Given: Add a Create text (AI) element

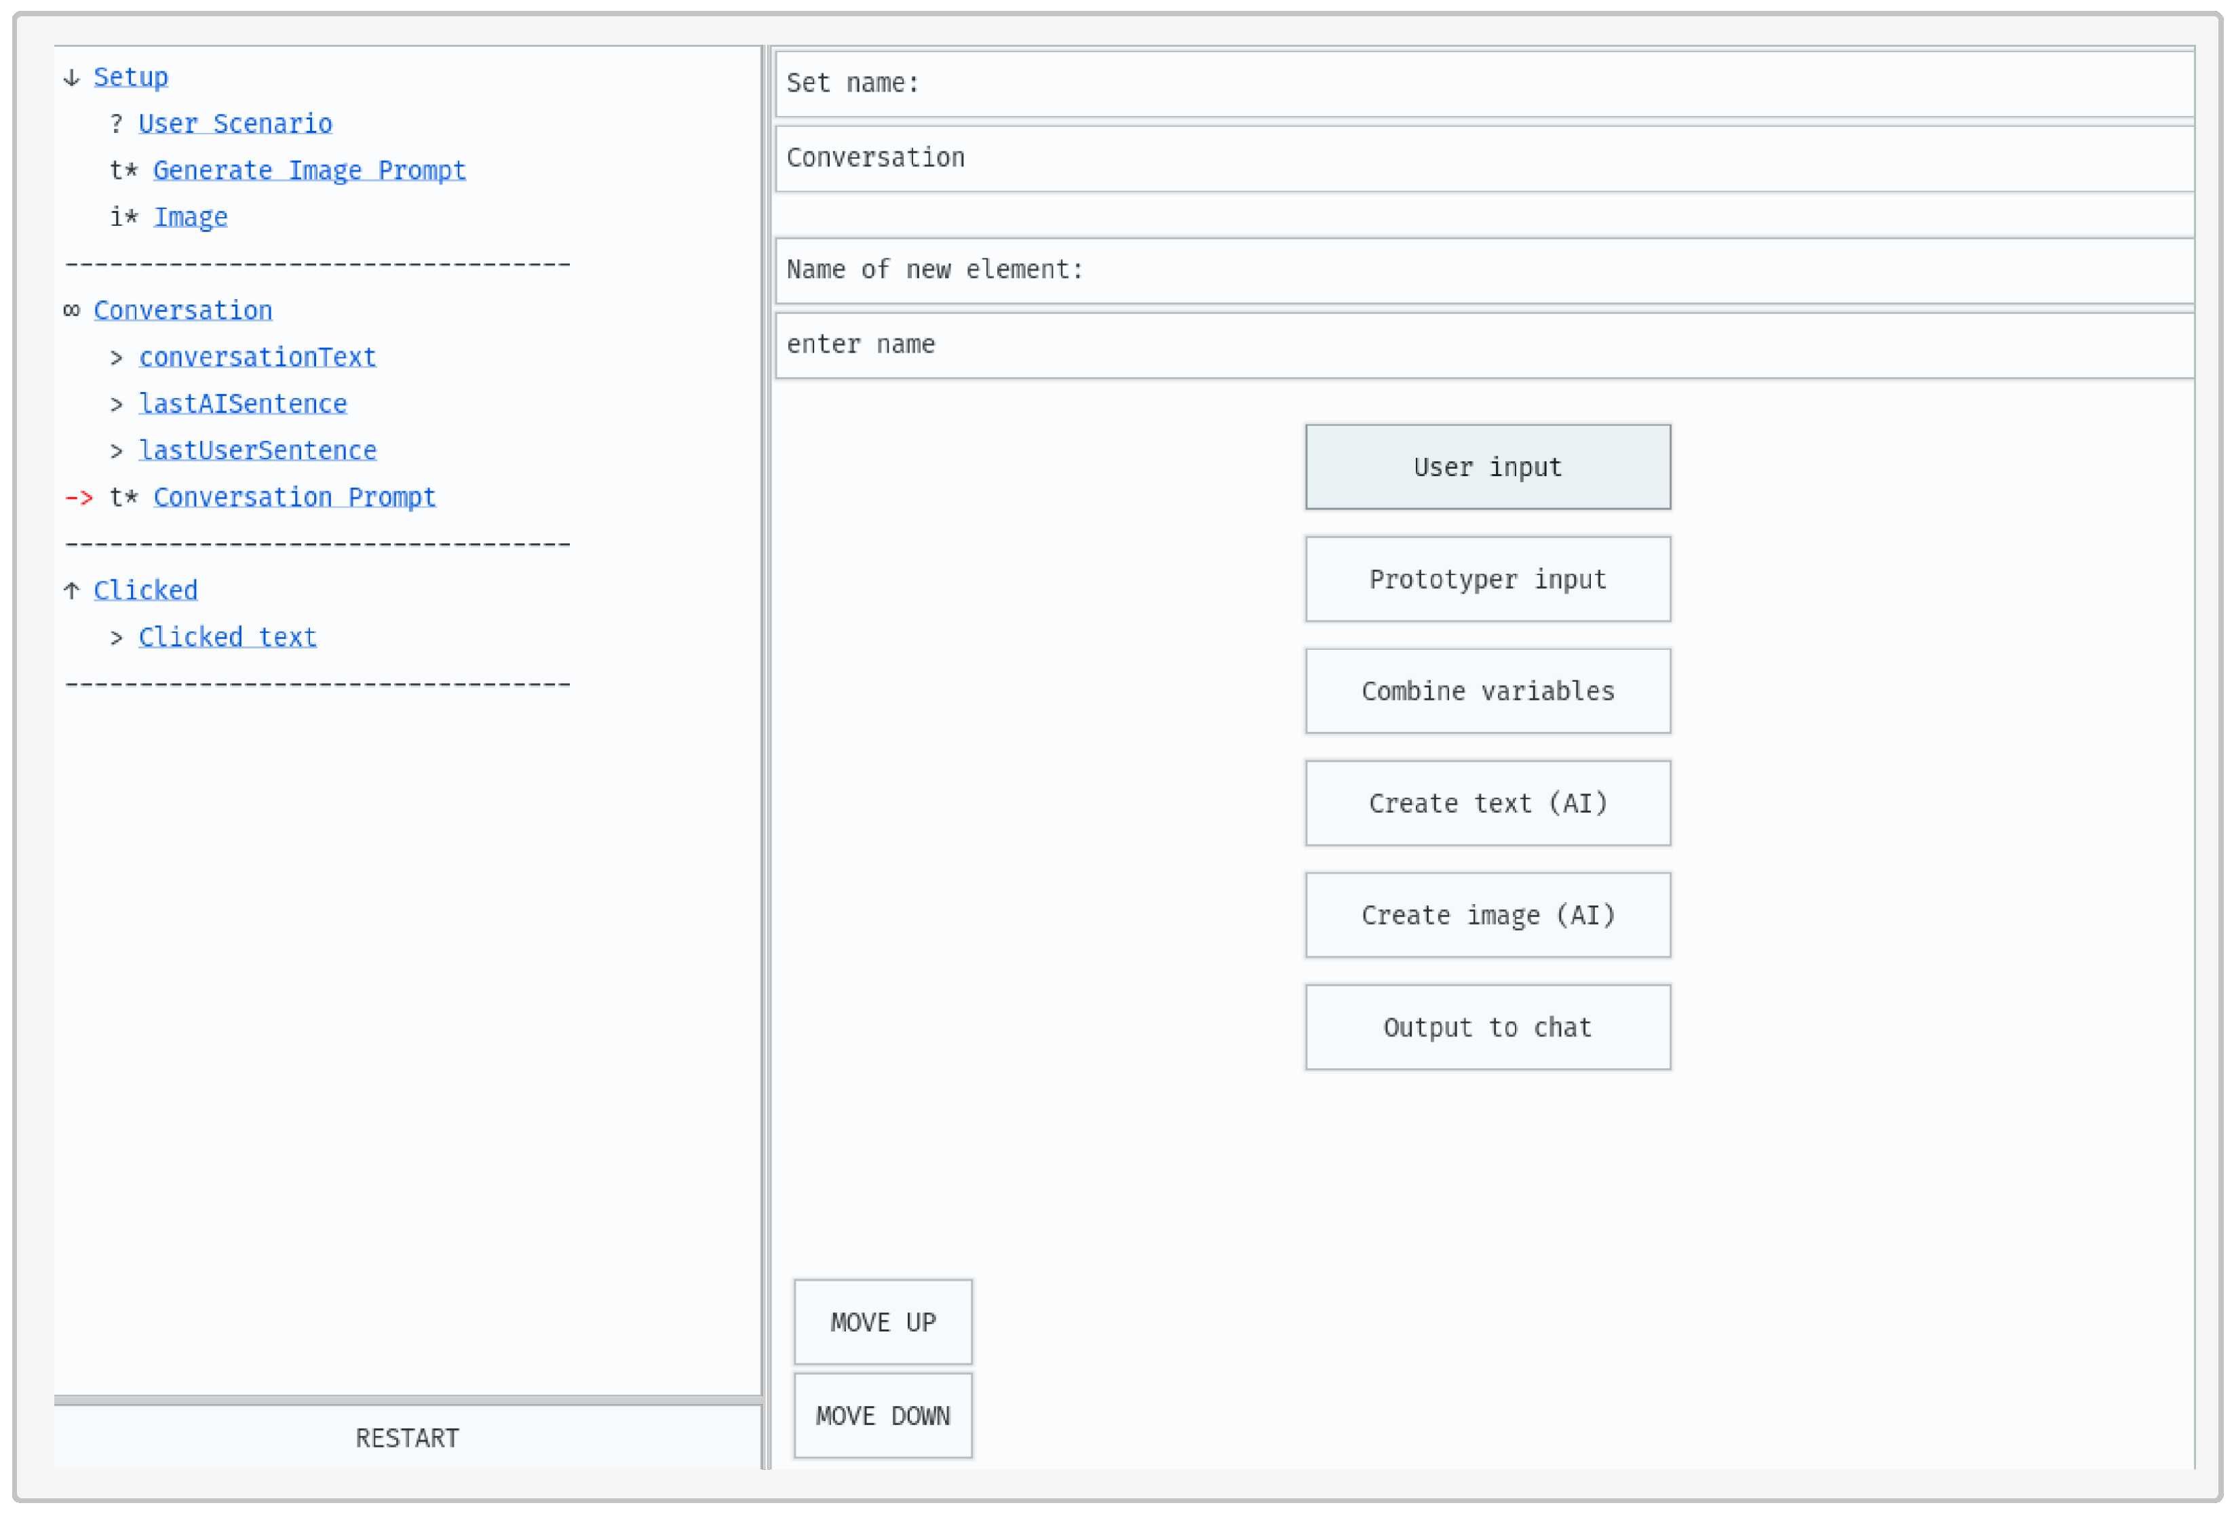Looking at the screenshot, I should click(x=1487, y=804).
